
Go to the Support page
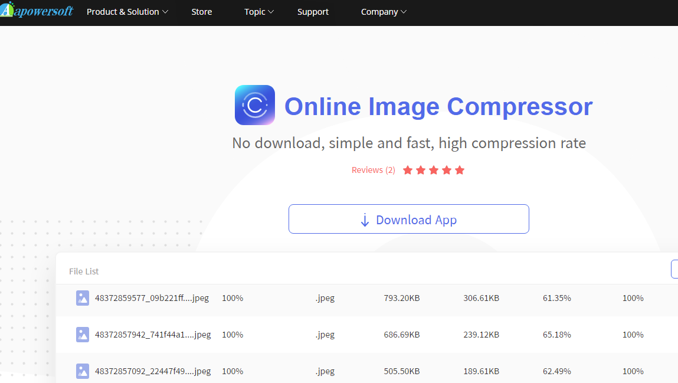click(313, 12)
